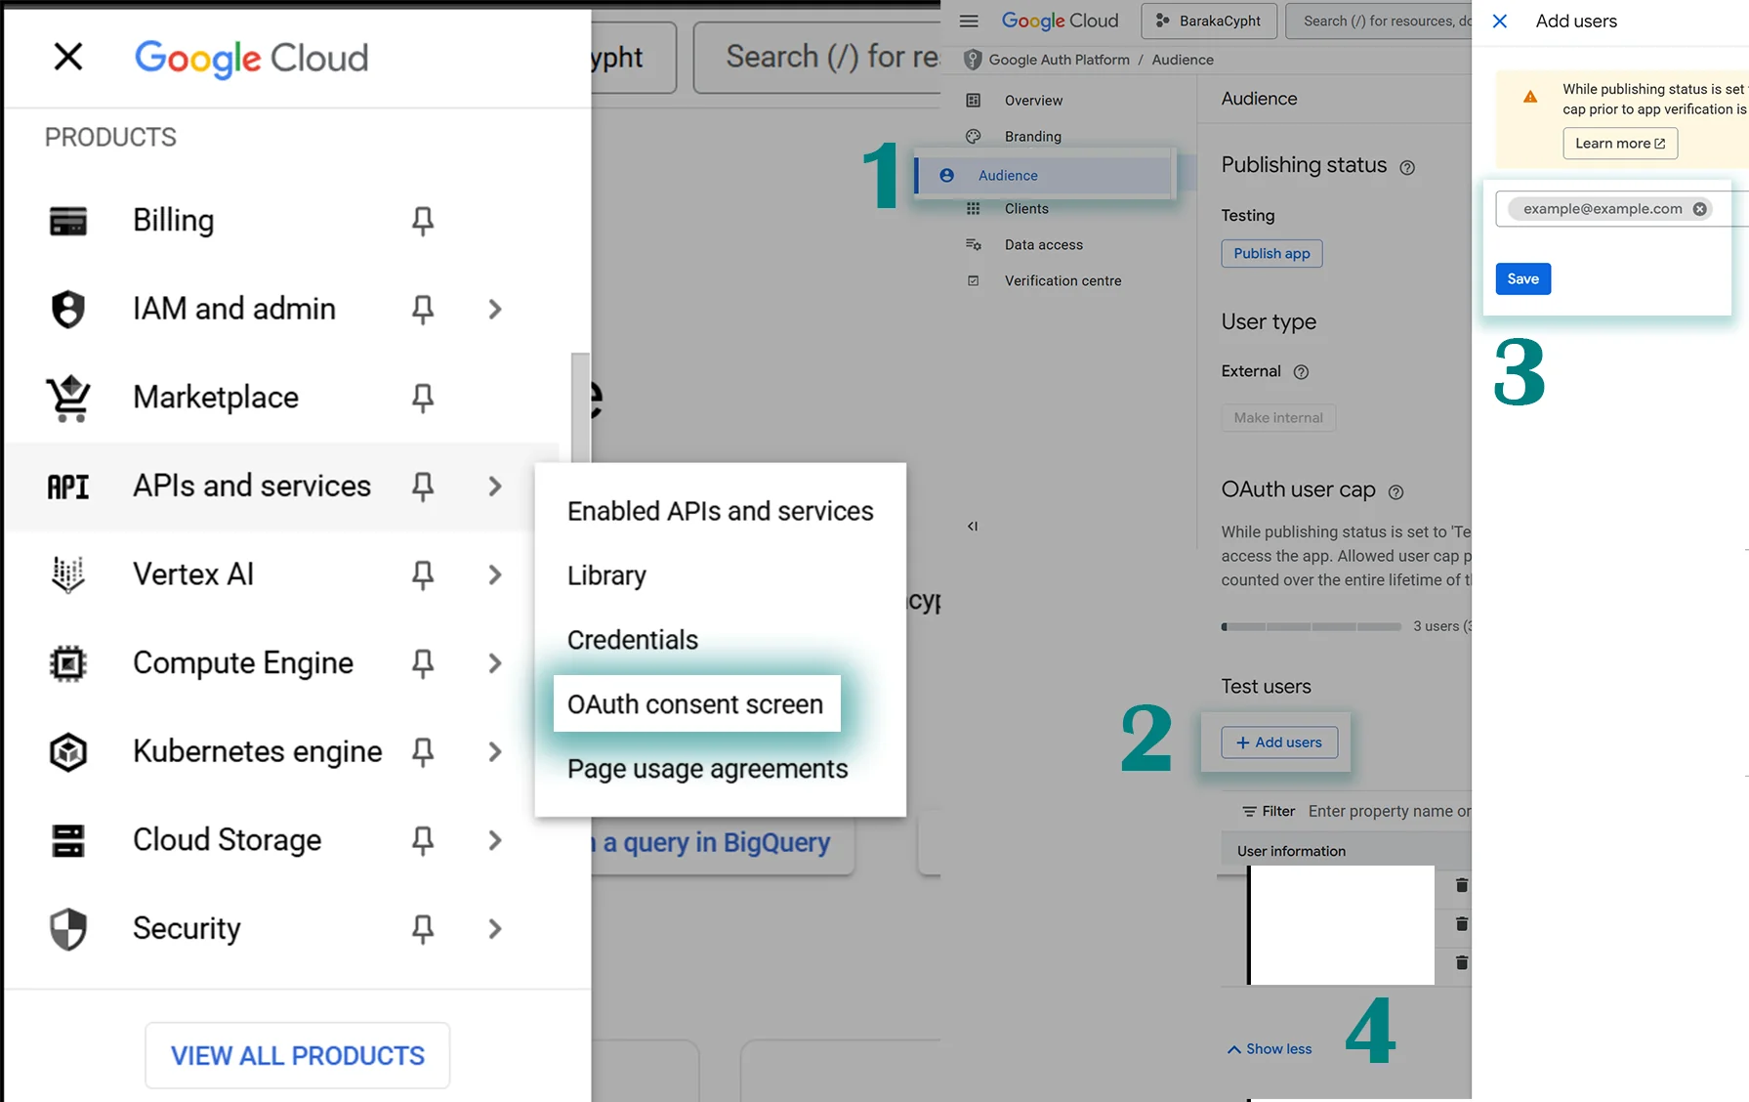Remove the example@example.com email chip

[1700, 209]
